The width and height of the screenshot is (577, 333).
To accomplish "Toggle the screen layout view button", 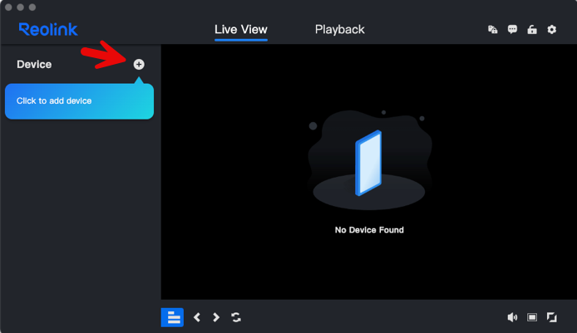I will tap(172, 317).
